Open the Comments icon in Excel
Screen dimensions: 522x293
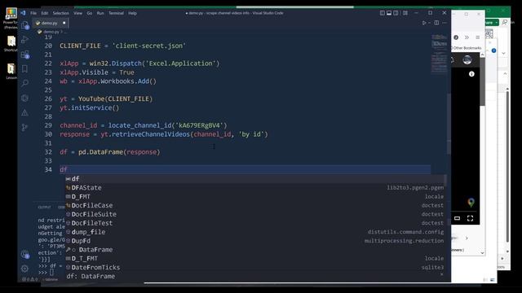[505, 22]
